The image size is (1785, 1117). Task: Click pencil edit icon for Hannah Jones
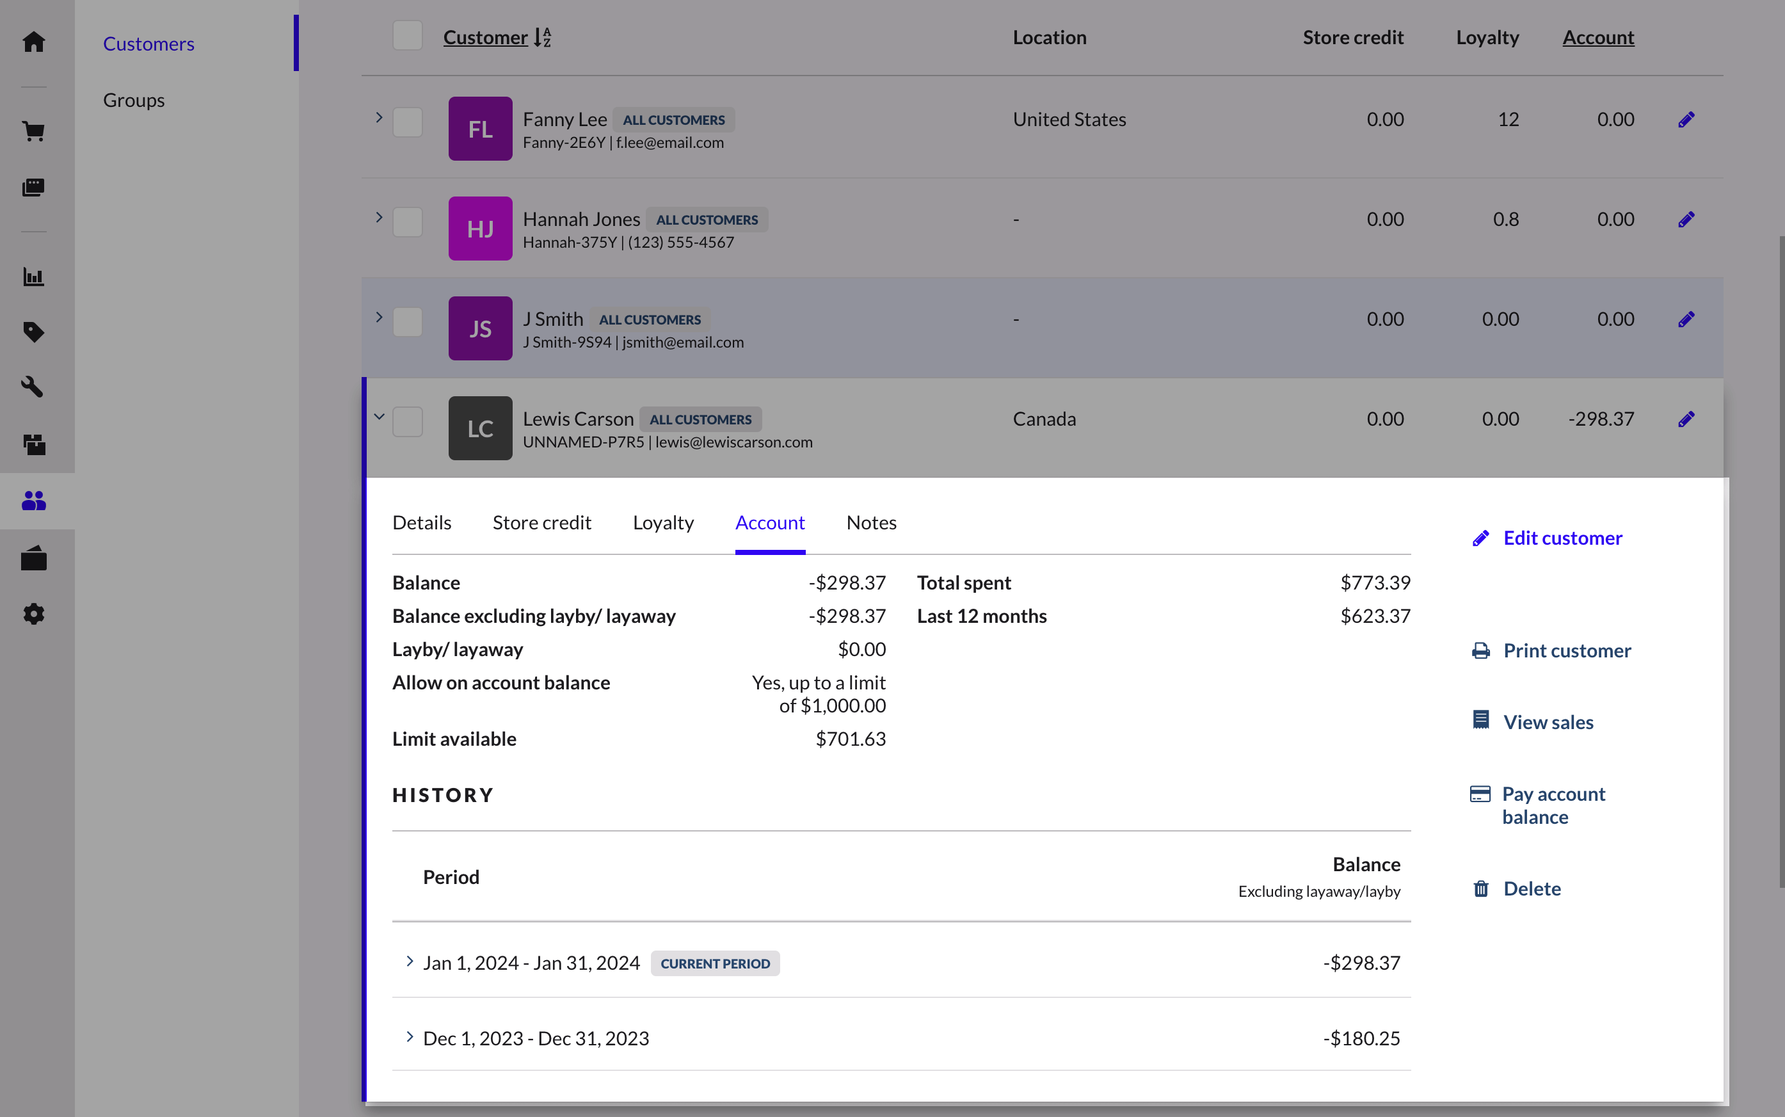click(1686, 220)
